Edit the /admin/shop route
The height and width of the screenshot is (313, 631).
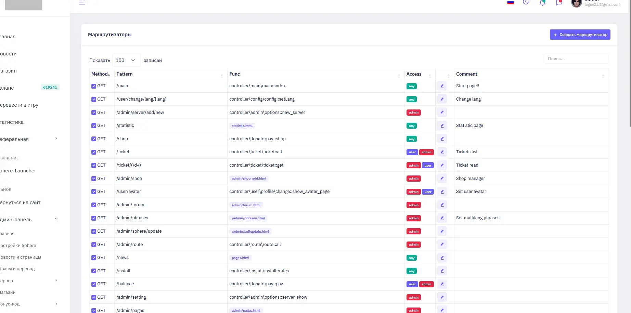(442, 178)
